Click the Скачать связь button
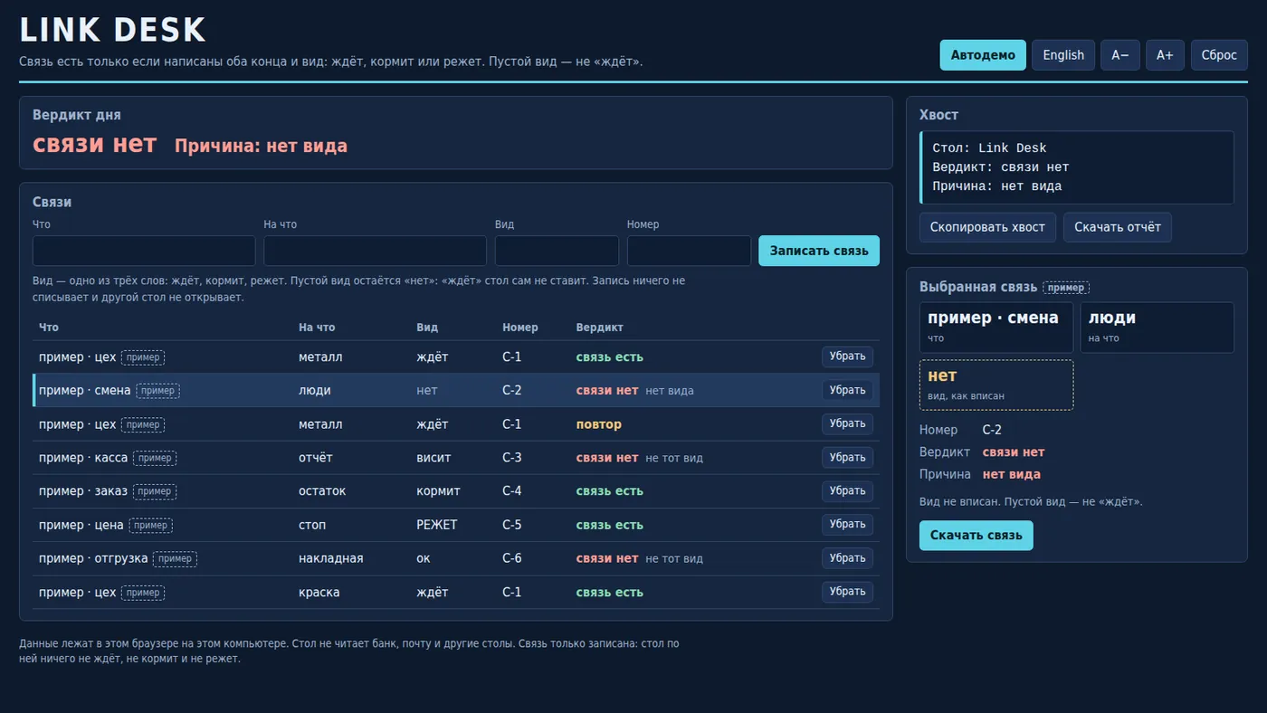This screenshot has width=1267, height=713. pos(976,536)
